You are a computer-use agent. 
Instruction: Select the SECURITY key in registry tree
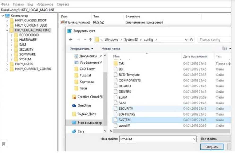click(26, 50)
